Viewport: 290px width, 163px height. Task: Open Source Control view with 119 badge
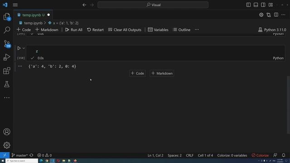pyautogui.click(x=7, y=44)
